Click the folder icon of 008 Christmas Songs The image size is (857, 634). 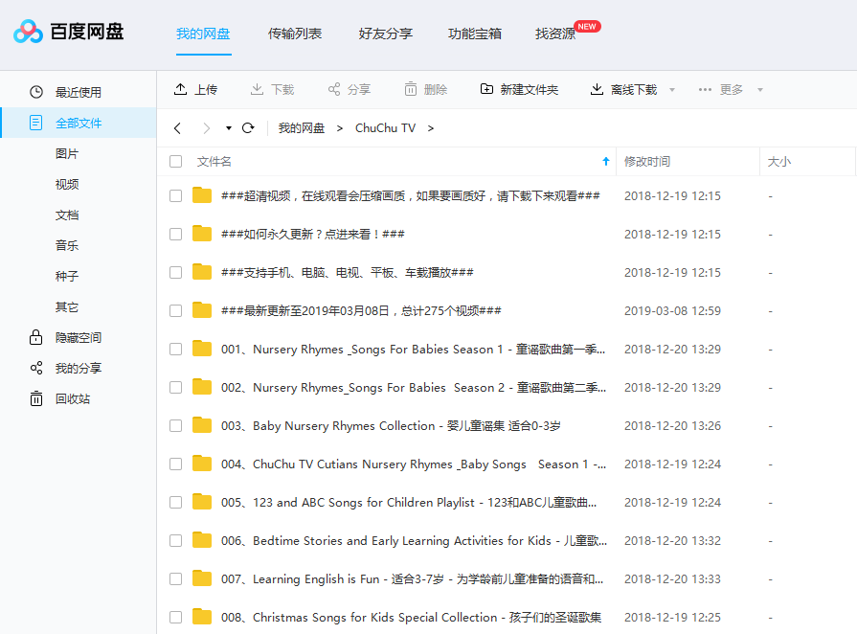pos(202,616)
